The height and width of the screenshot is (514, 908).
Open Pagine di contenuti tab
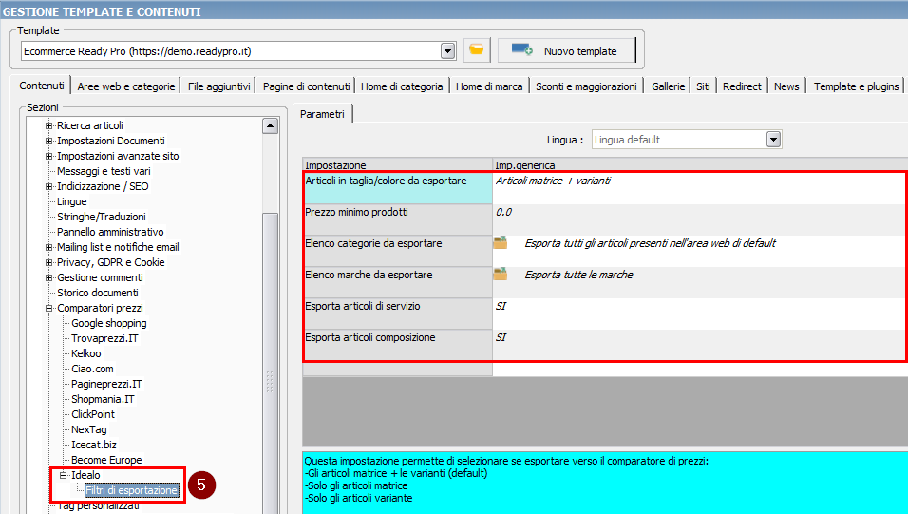pyautogui.click(x=307, y=86)
